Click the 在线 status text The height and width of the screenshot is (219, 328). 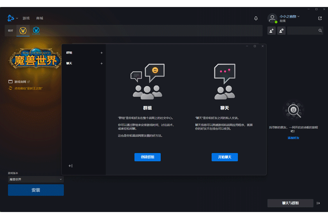[x=282, y=21]
